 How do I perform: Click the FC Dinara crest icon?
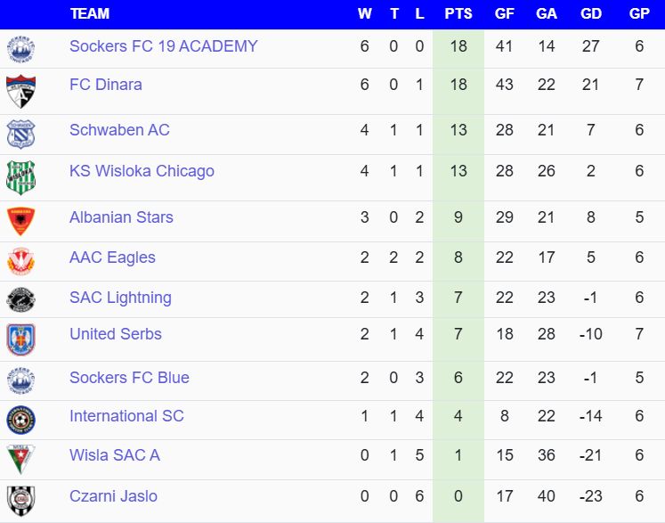(20, 91)
